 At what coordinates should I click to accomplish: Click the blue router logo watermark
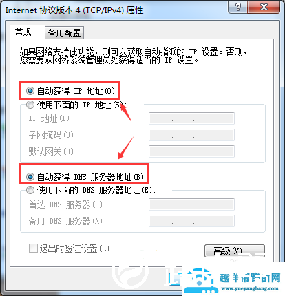coord(201,282)
